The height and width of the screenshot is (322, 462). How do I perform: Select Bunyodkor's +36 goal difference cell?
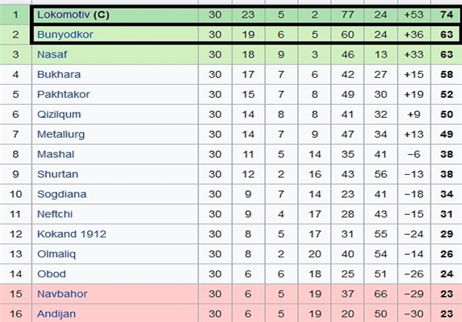(x=414, y=35)
